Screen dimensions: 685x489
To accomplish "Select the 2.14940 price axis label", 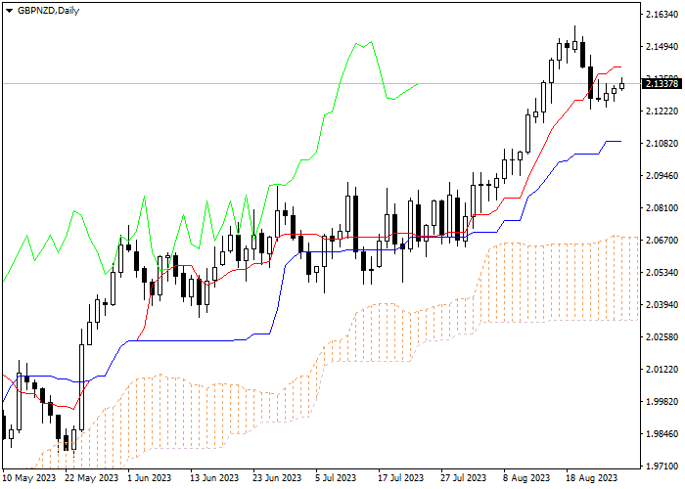I will (x=662, y=47).
